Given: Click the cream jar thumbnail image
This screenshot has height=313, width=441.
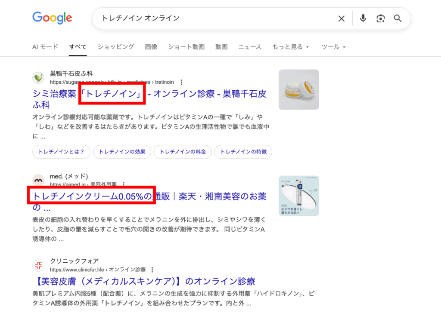Looking at the screenshot, I should 298,89.
